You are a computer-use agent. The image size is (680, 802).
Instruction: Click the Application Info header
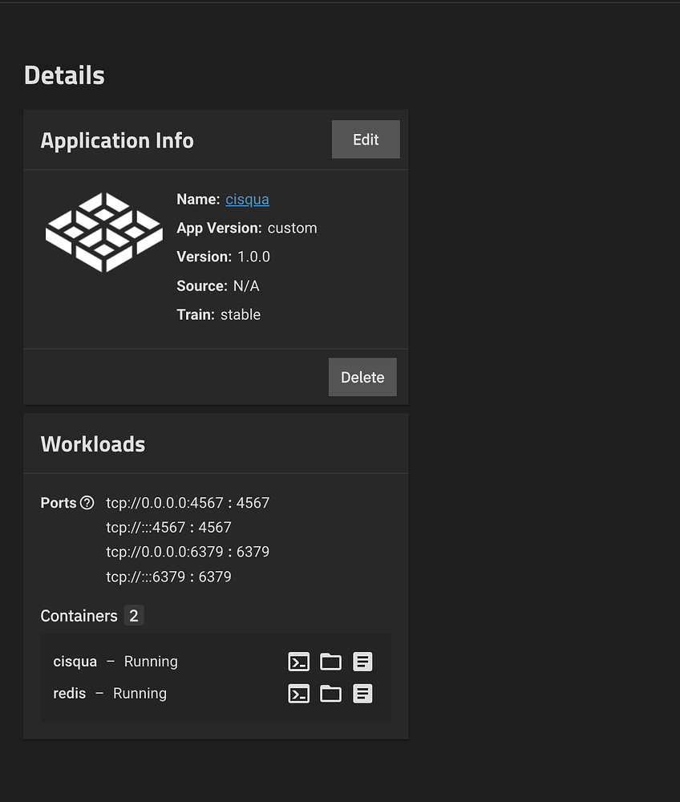pyautogui.click(x=117, y=140)
